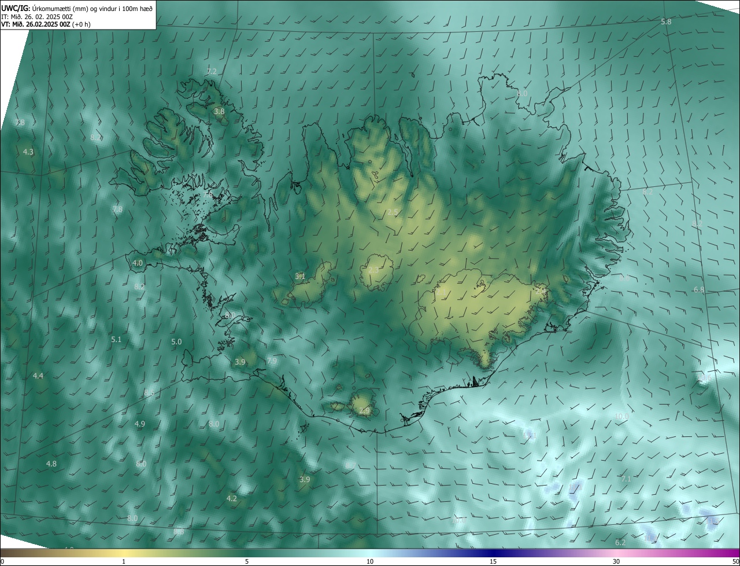Click the 10.0 value label

pyautogui.click(x=621, y=417)
